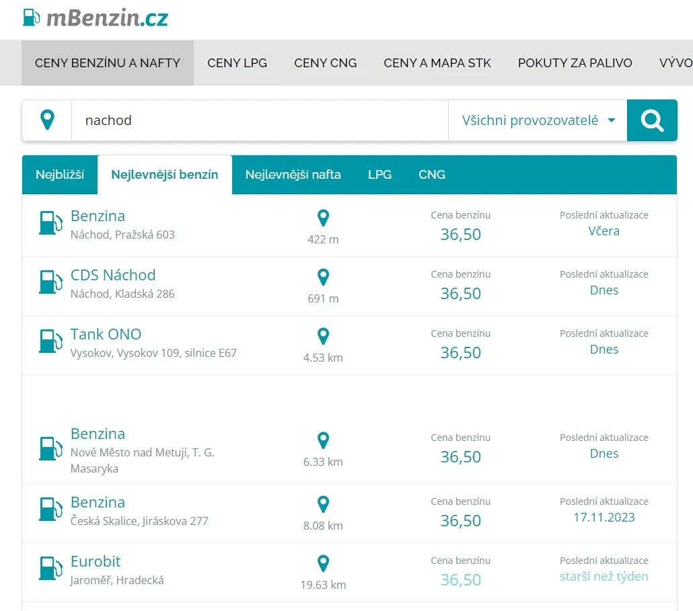Open the Tank ONO station link
The image size is (693, 611).
106,334
